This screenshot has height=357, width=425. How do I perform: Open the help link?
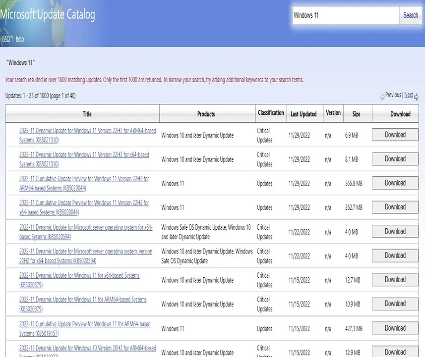click(x=20, y=39)
